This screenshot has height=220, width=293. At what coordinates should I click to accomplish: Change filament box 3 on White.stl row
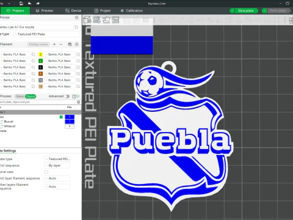click(x=70, y=127)
